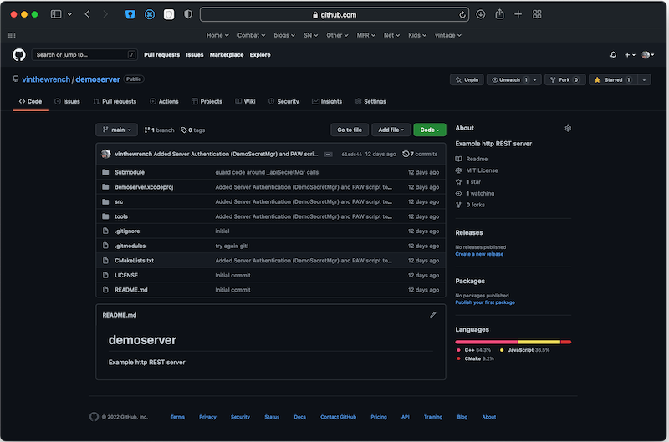This screenshot has height=442, width=669.
Task: View the 1 branch link
Action: click(159, 130)
